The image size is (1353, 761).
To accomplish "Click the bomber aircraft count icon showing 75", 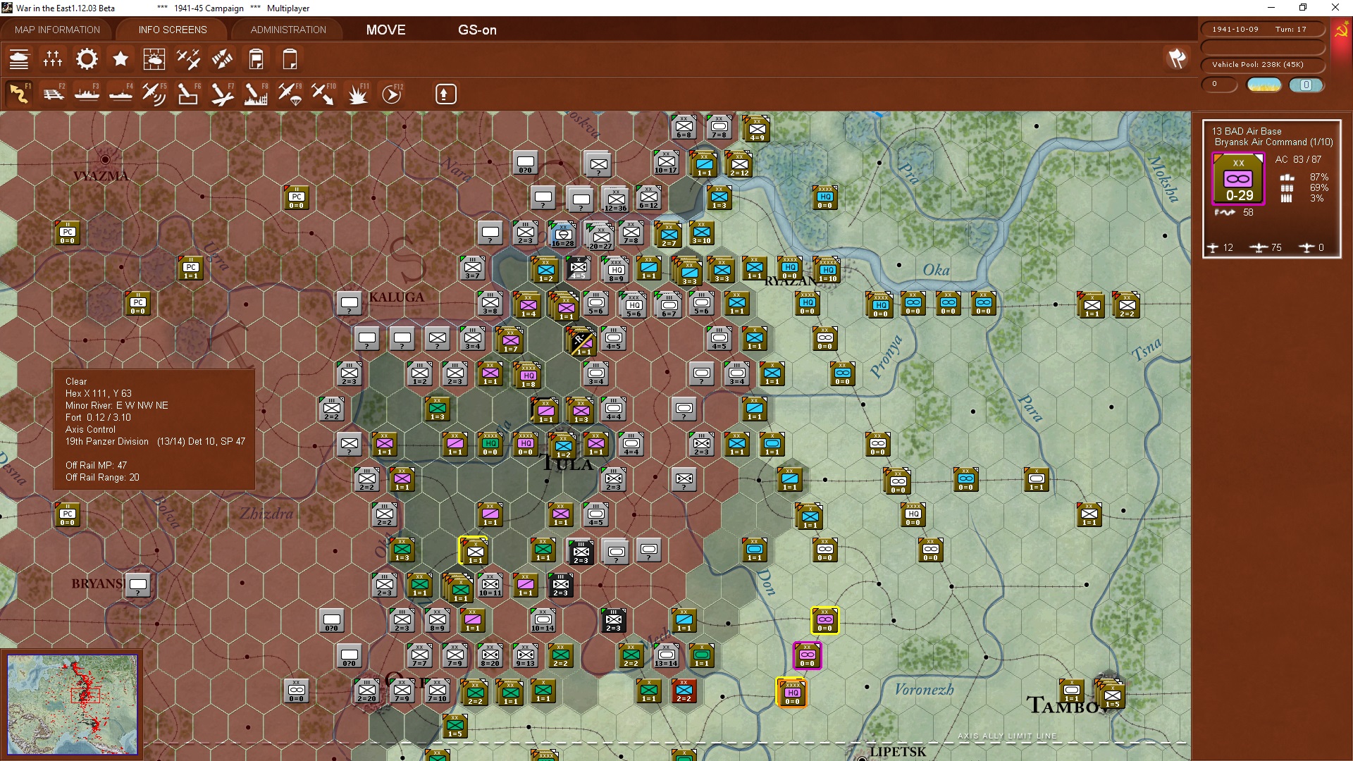I will (x=1259, y=248).
